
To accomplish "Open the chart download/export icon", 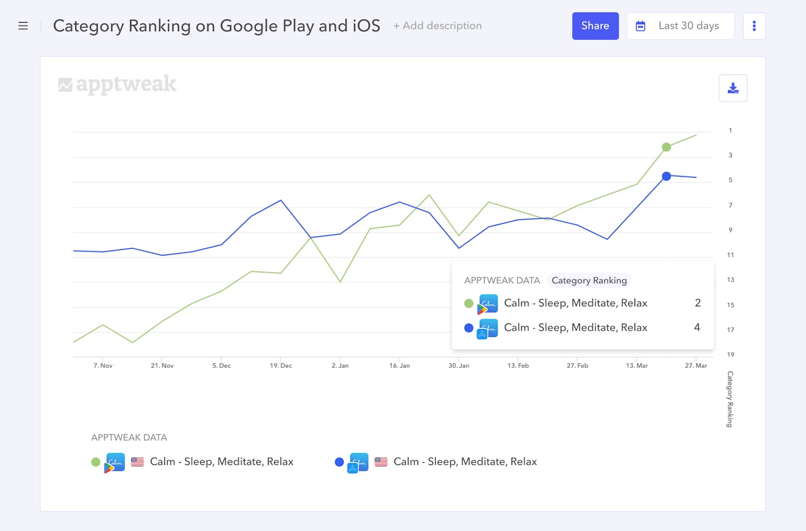I will click(733, 88).
